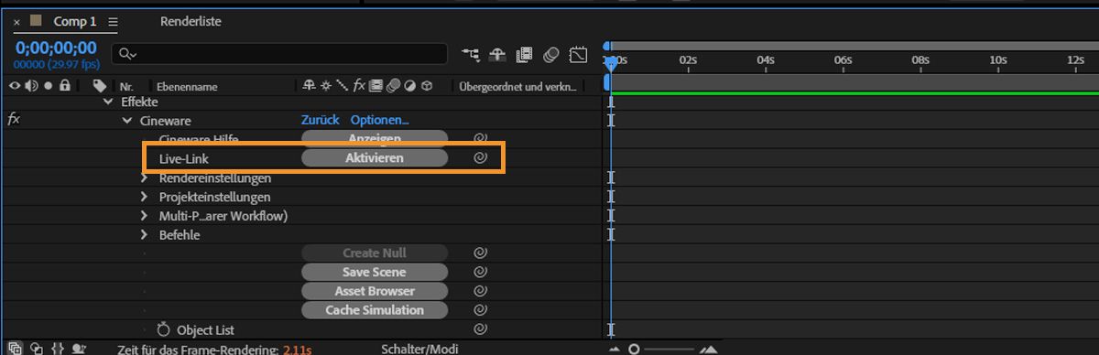Image resolution: width=1099 pixels, height=355 pixels.
Task: Toggle the transfer controls pane icon
Action: [x=37, y=349]
